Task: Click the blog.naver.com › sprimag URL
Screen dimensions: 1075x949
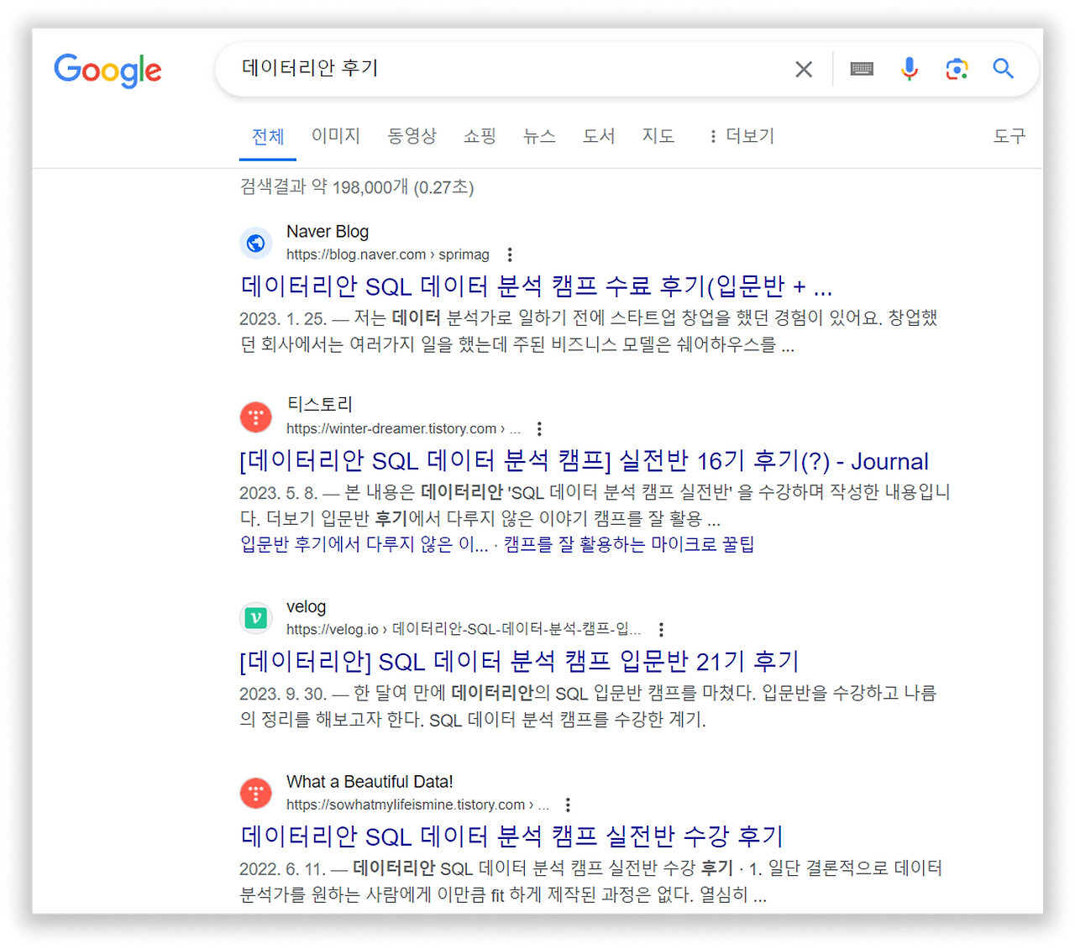Action: point(388,254)
